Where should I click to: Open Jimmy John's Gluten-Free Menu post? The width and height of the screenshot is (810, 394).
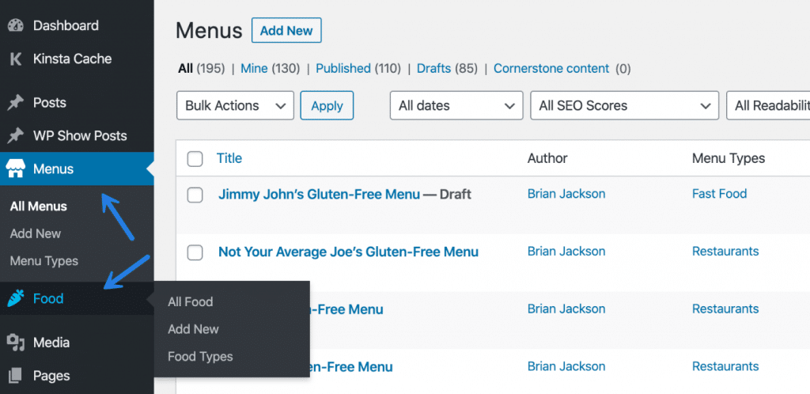[319, 195]
